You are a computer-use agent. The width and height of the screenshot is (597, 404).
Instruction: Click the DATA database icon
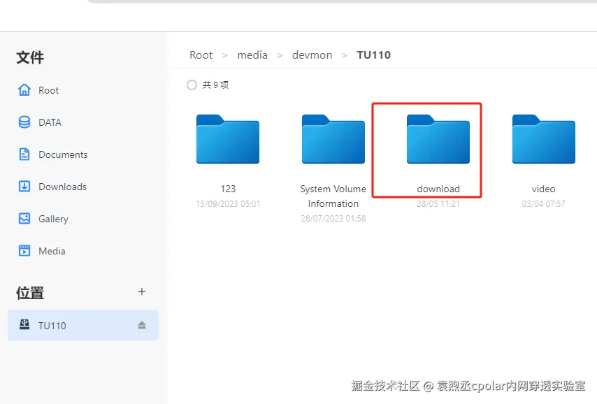click(x=24, y=122)
